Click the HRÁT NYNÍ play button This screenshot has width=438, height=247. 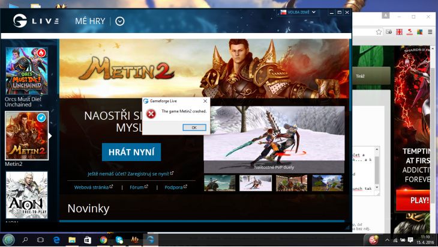131,152
